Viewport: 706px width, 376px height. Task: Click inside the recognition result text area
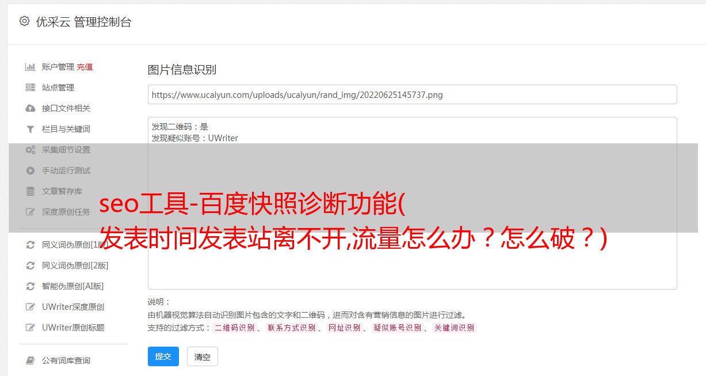click(x=413, y=203)
